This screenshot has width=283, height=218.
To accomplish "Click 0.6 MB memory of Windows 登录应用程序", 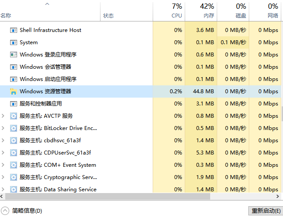I will [205, 55].
